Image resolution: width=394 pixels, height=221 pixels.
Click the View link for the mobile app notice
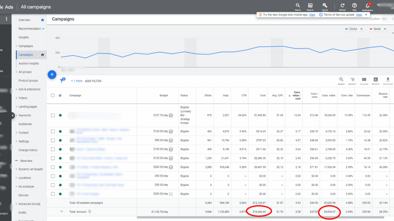[x=312, y=15]
